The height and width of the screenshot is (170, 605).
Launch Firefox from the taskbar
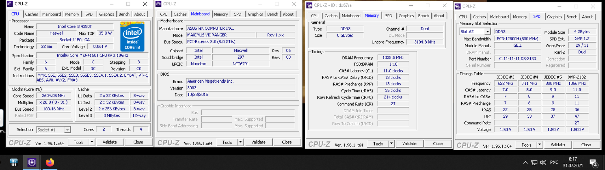pyautogui.click(x=50, y=162)
